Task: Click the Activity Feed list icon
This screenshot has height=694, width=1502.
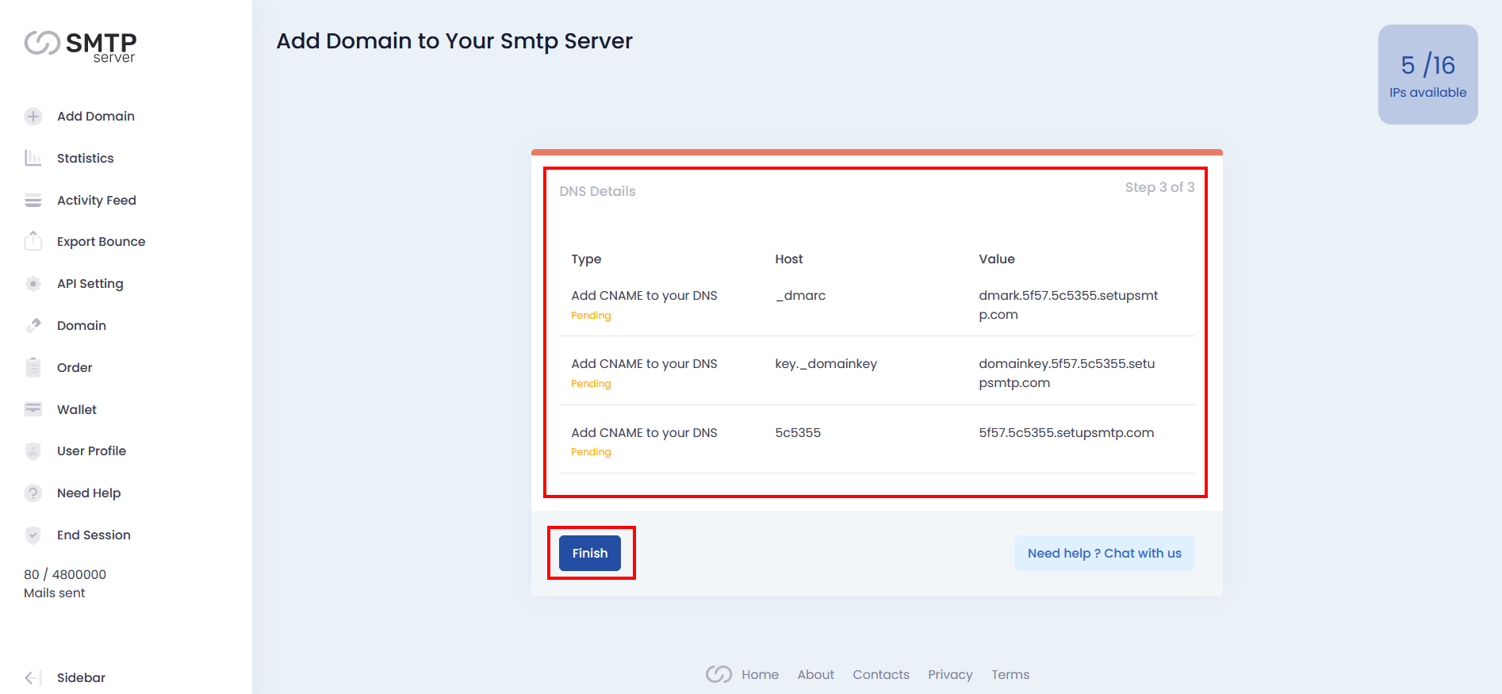Action: 33,201
